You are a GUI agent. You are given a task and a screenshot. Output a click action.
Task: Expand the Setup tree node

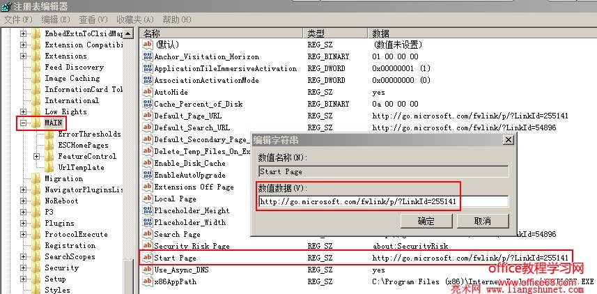pos(23,279)
